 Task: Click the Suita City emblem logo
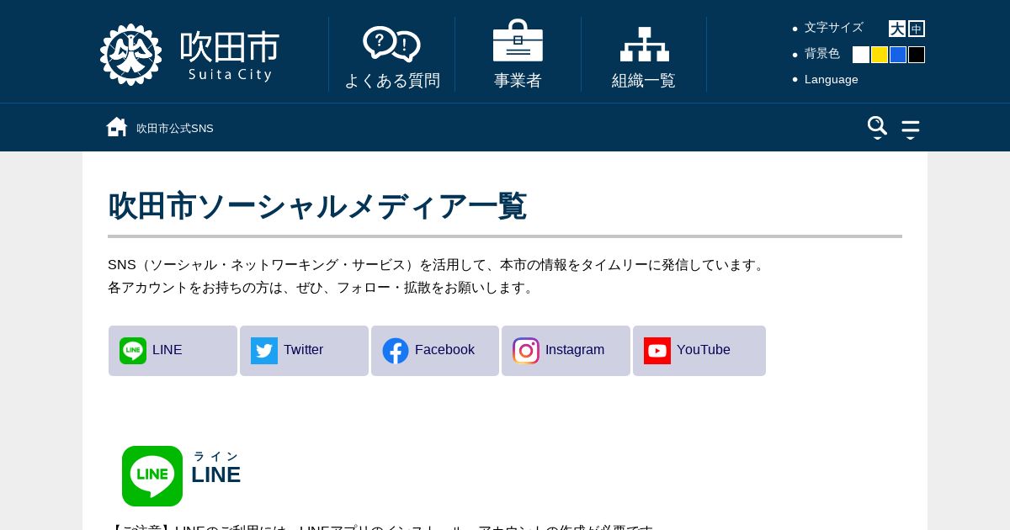click(x=130, y=55)
